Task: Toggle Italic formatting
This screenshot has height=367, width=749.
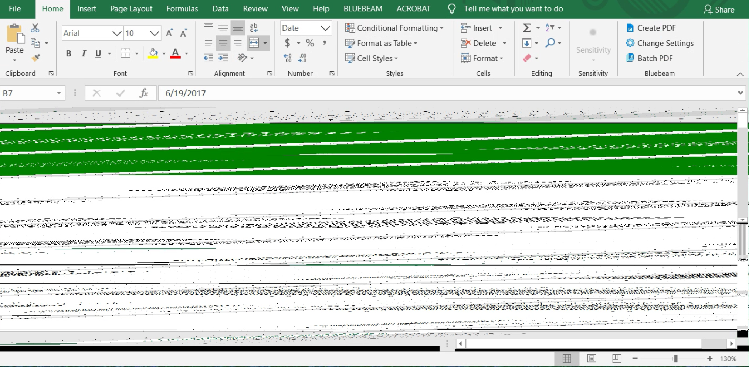Action: (x=84, y=53)
